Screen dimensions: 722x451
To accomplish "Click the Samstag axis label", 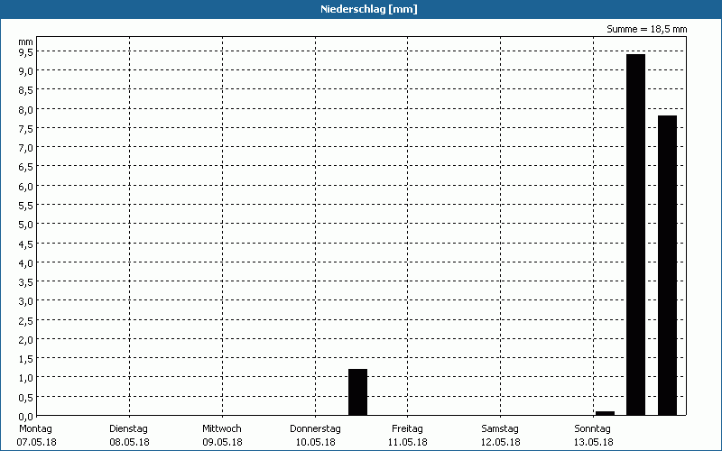I will click(x=500, y=428).
